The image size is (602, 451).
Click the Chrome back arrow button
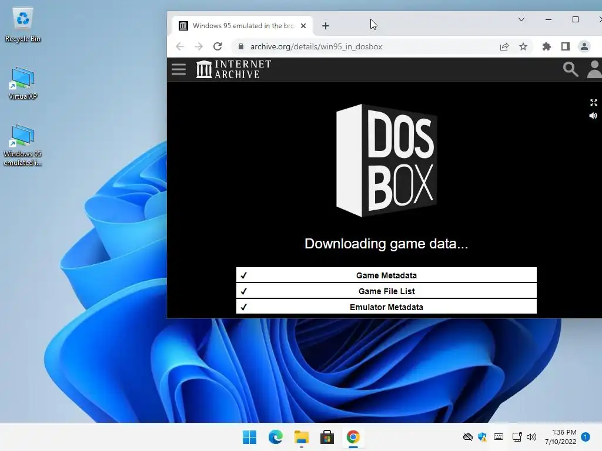tap(180, 46)
